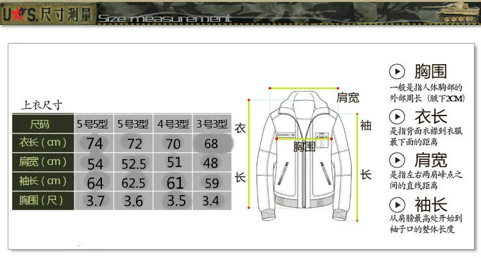481x258 pixels.
Task: Click the sleeve length value 62.5
Action: click(133, 184)
